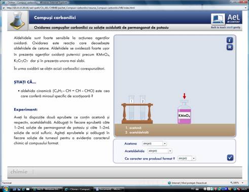The height and width of the screenshot is (192, 249).
Task: Check answers with the blue checkmark button
Action: [230, 158]
